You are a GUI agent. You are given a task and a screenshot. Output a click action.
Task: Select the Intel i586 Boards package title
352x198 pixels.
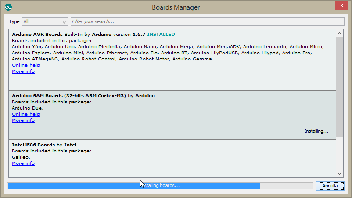33,145
